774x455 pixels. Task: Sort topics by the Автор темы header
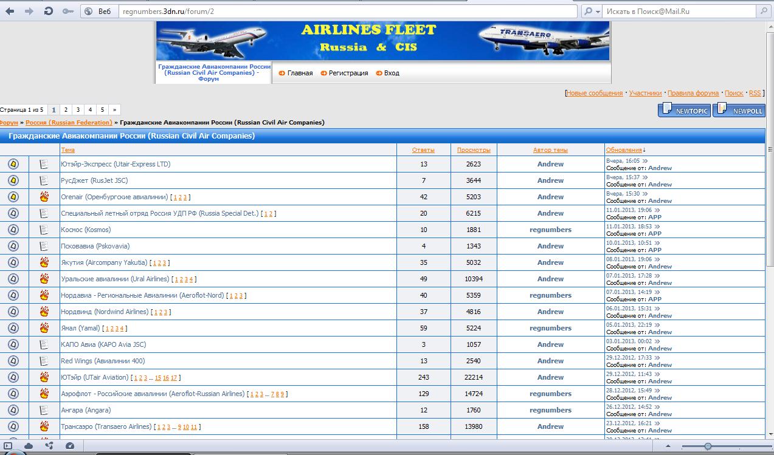coord(550,150)
